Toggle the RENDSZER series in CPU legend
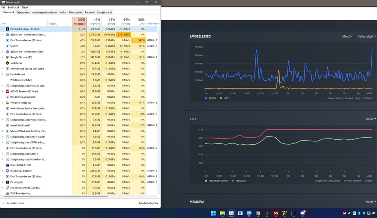Viewport: 377px width, 218px height. (x=239, y=181)
